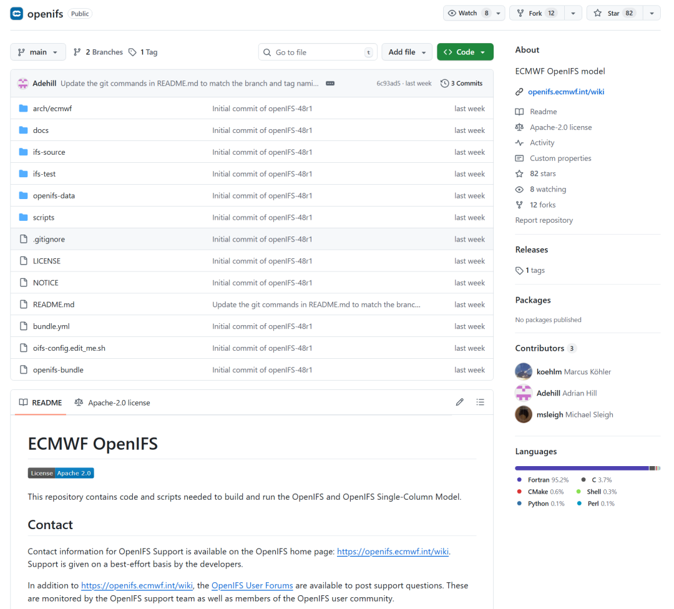The height and width of the screenshot is (609, 674).
Task: Click the openifs-data folder icon
Action: (23, 195)
